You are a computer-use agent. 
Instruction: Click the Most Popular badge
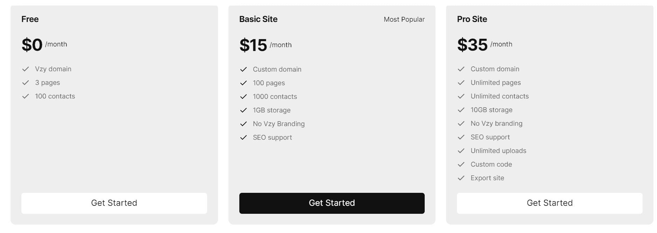click(x=404, y=20)
